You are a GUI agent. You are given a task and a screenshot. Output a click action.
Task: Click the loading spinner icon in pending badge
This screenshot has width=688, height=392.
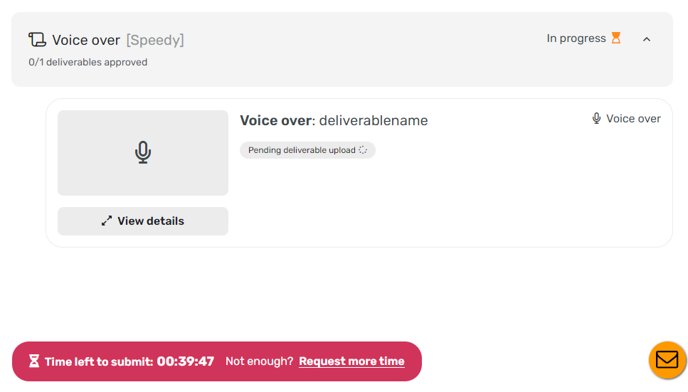point(363,150)
